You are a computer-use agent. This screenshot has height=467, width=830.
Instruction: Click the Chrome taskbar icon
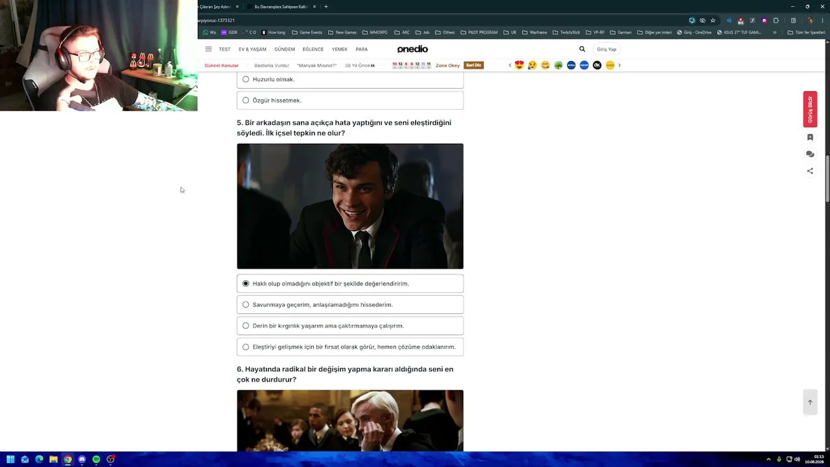click(x=67, y=459)
